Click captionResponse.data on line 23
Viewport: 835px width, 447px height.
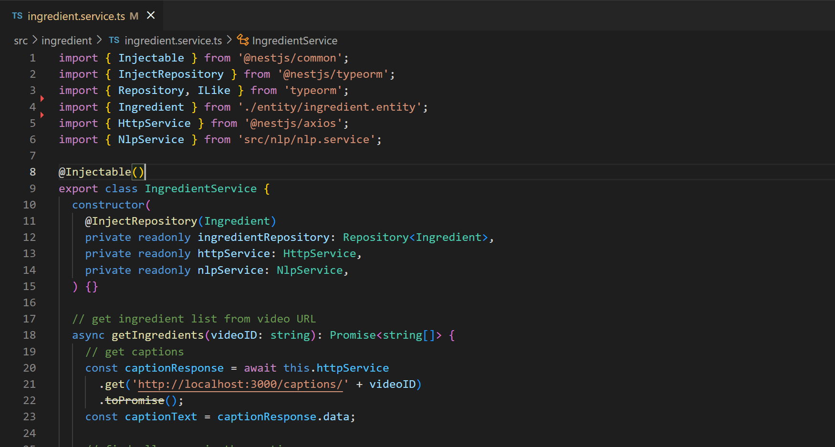(x=283, y=416)
